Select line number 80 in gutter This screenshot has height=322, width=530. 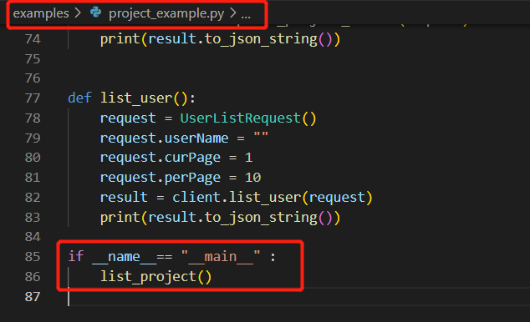click(x=33, y=158)
